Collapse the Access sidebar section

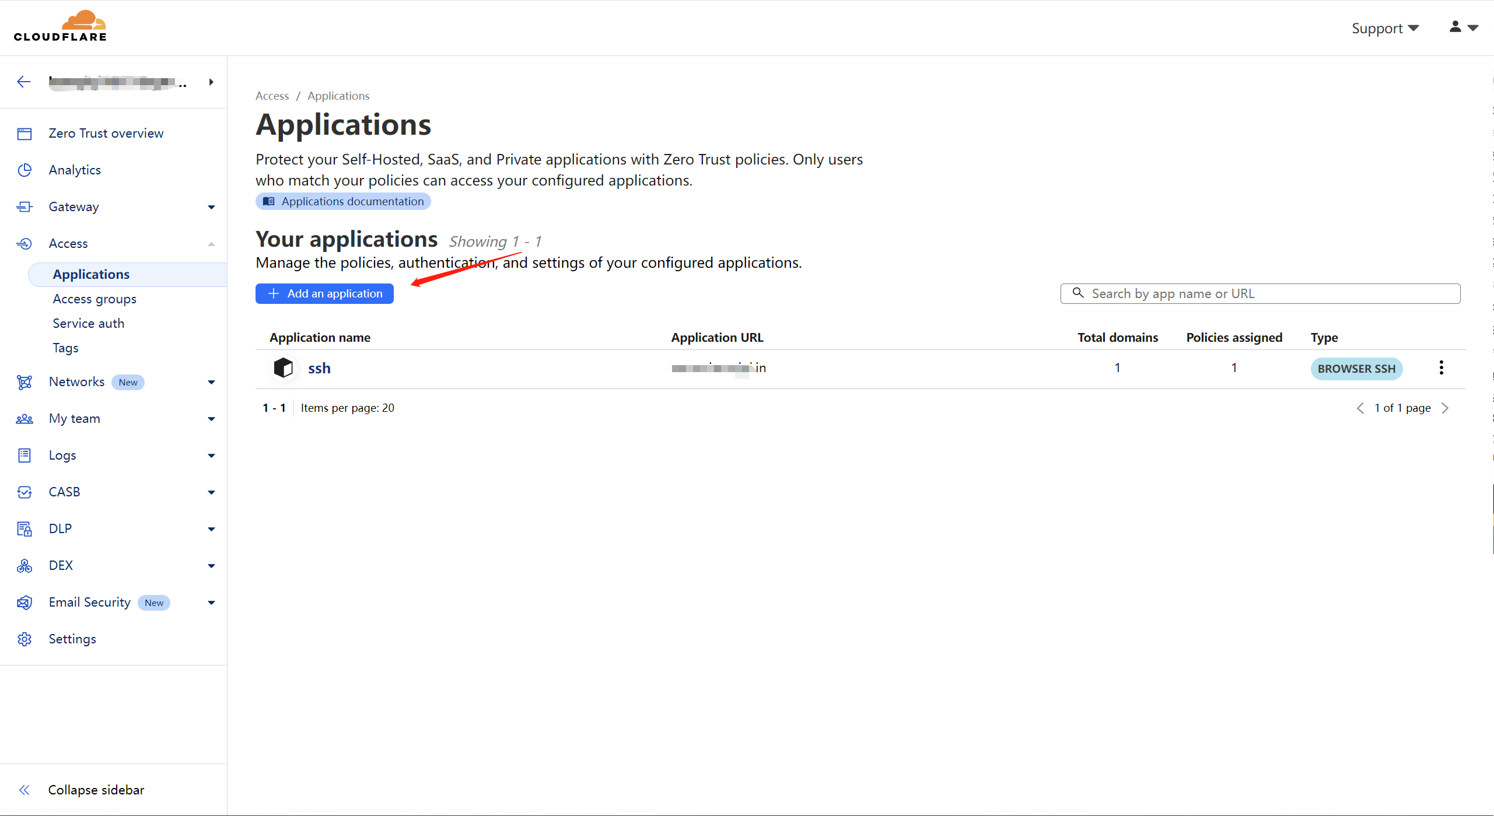[x=211, y=244]
